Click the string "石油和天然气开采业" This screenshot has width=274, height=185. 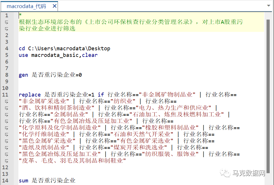(142, 134)
